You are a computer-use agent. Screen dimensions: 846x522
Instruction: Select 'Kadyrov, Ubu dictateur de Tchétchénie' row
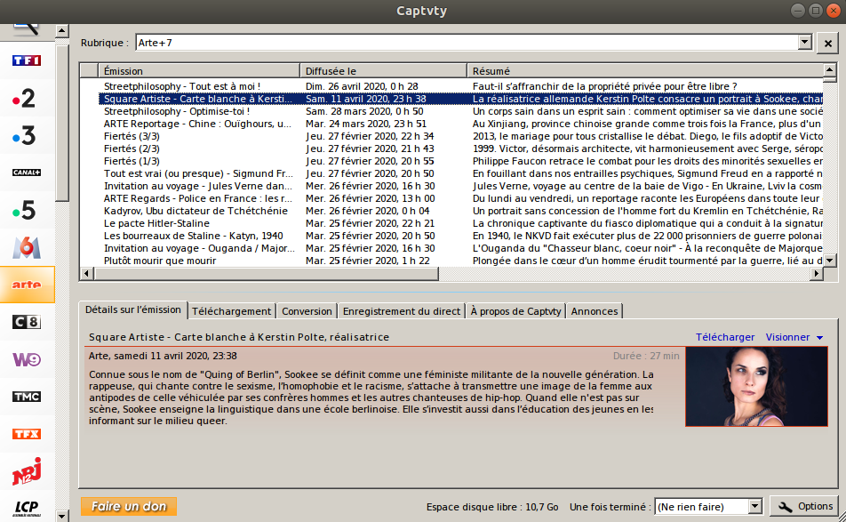pos(451,211)
